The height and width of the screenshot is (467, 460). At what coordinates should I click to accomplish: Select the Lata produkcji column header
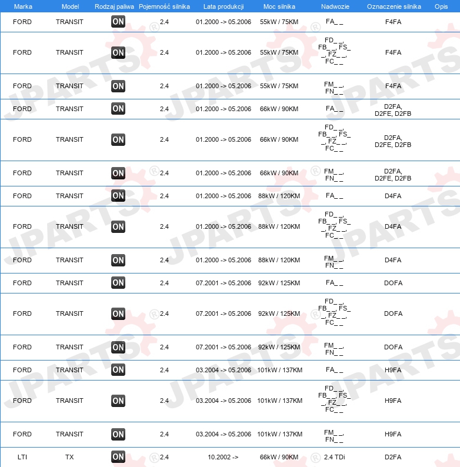click(224, 6)
